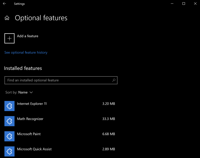200x158 pixels.
Task: Select the Microsoft Quick Assist puzzle icon
Action: (x=9, y=151)
